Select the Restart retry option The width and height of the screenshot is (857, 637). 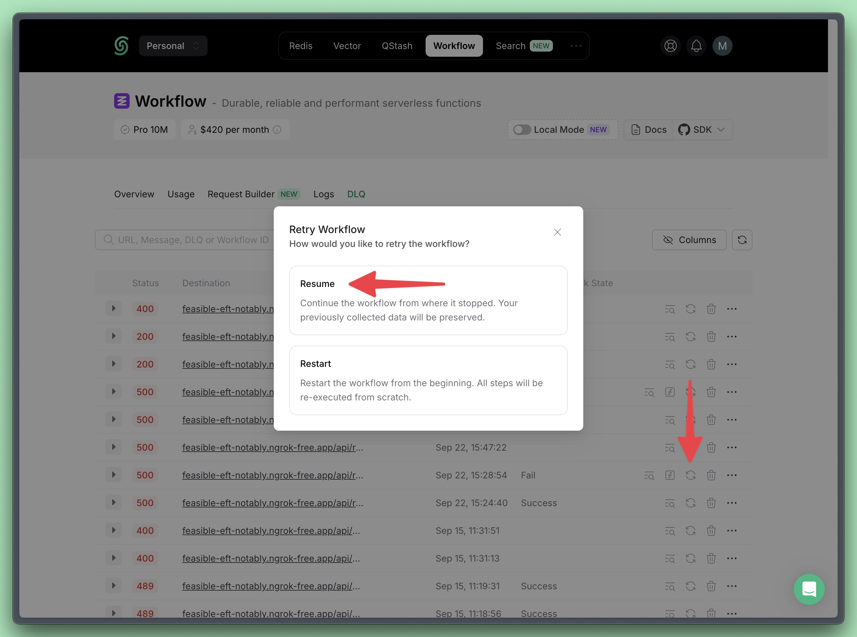tap(428, 380)
